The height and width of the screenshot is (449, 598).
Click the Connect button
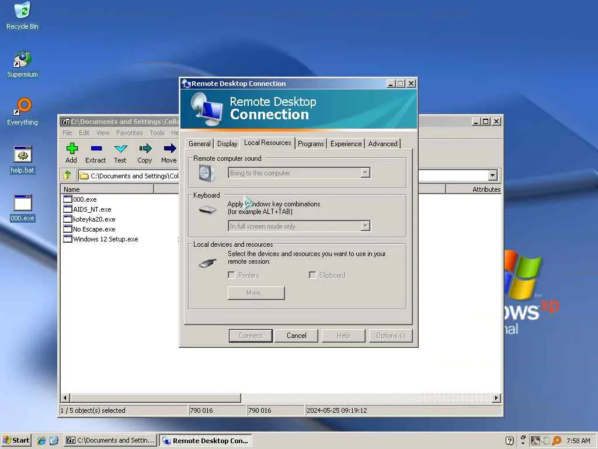(251, 336)
